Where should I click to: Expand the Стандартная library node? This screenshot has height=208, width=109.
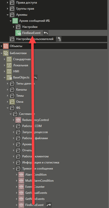pyautogui.click(x=5, y=59)
